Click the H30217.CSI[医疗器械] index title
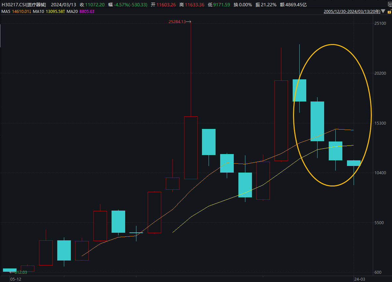392x282 pixels. (x=24, y=5)
